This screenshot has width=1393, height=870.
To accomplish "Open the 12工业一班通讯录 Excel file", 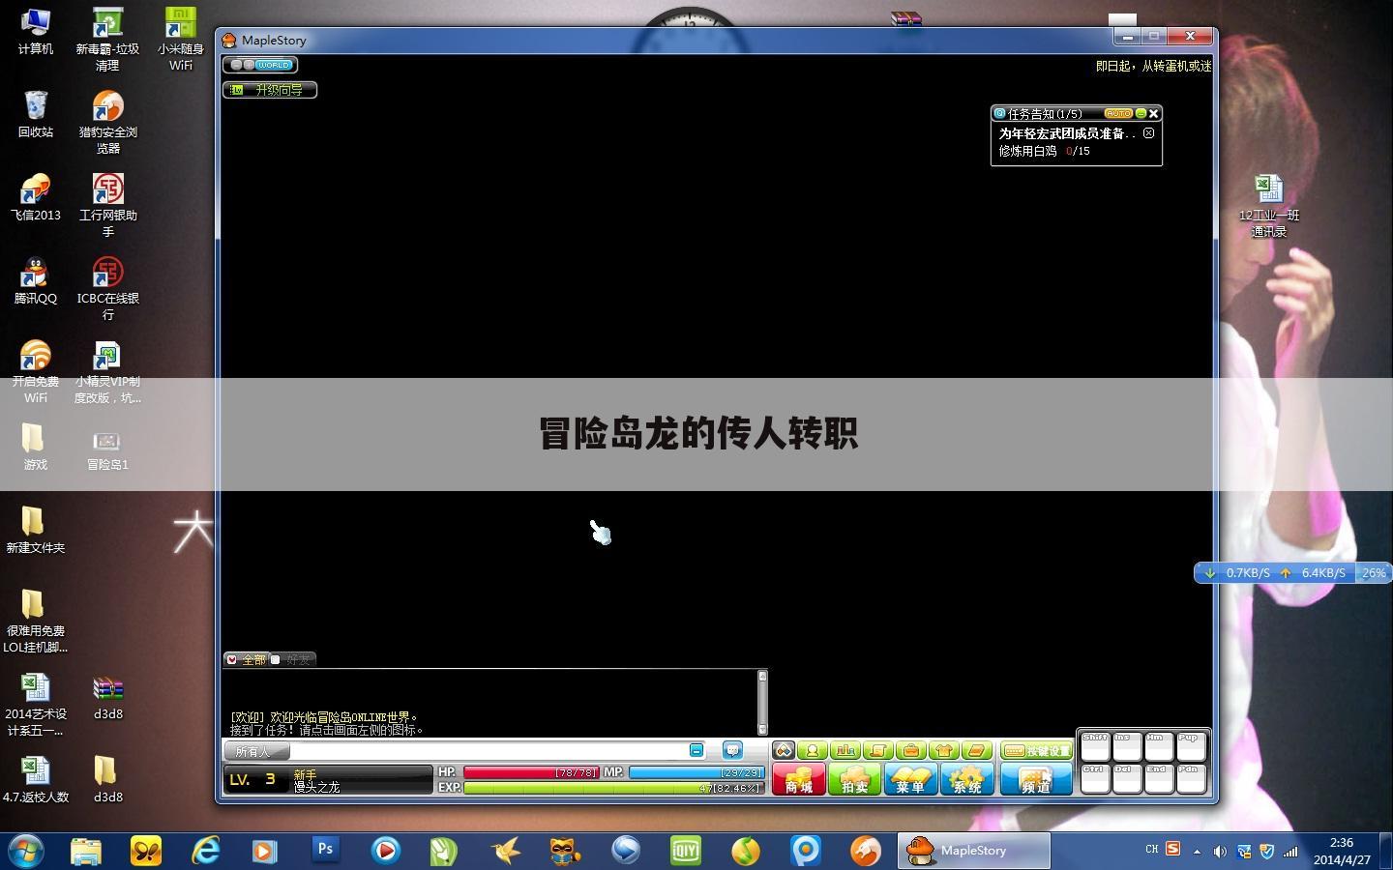I will click(x=1269, y=206).
